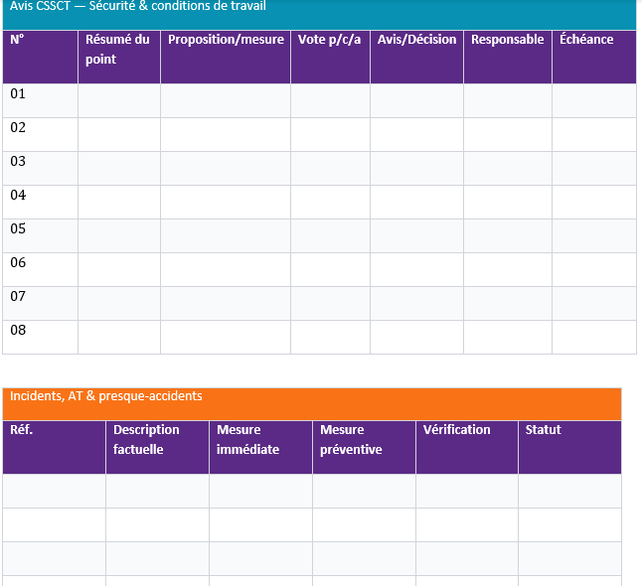This screenshot has height=586, width=642.
Task: Select the 'Proposition/mesure' column header
Action: 226,56
